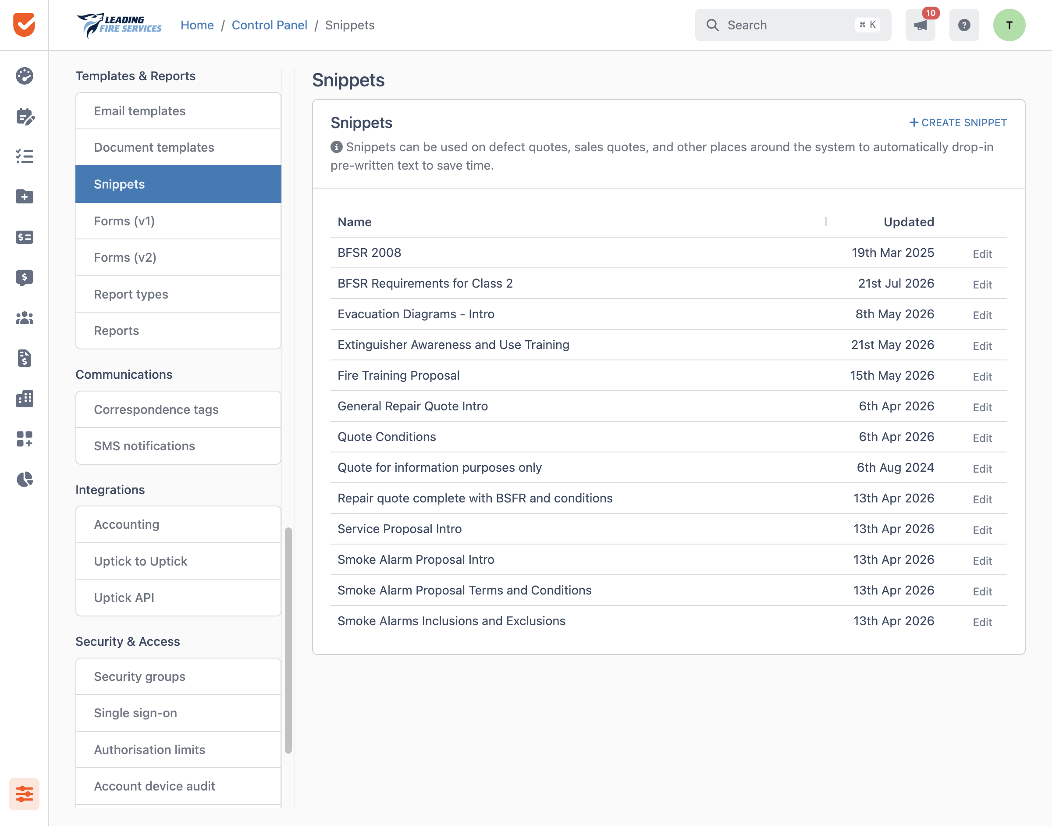Go to Home breadcrumb link

tap(197, 25)
